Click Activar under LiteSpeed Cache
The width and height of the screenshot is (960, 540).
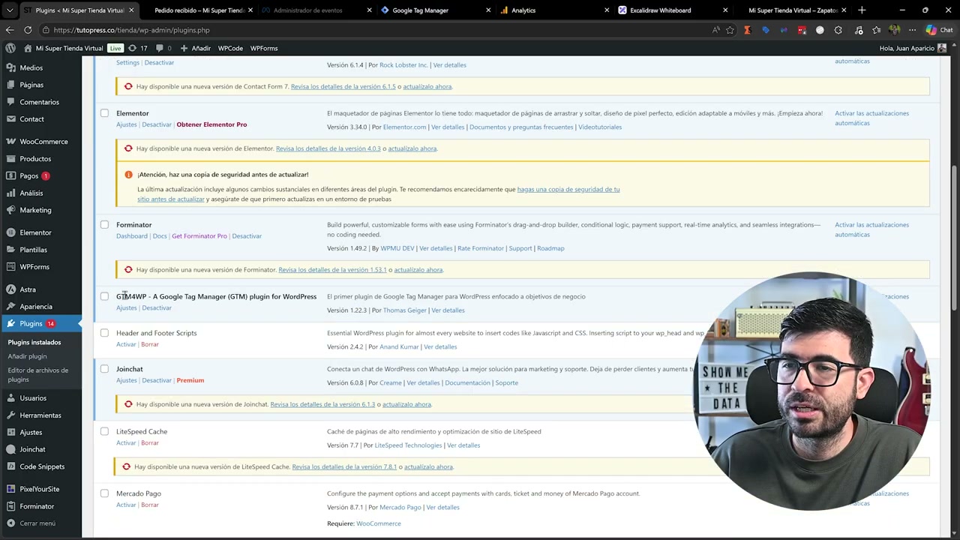(126, 442)
